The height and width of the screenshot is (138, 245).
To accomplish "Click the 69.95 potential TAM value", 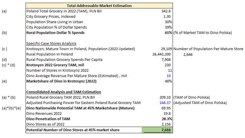I will pyautogui.click(x=166, y=108).
